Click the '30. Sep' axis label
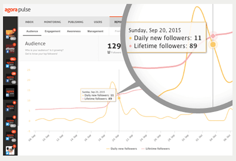 pos(185,138)
